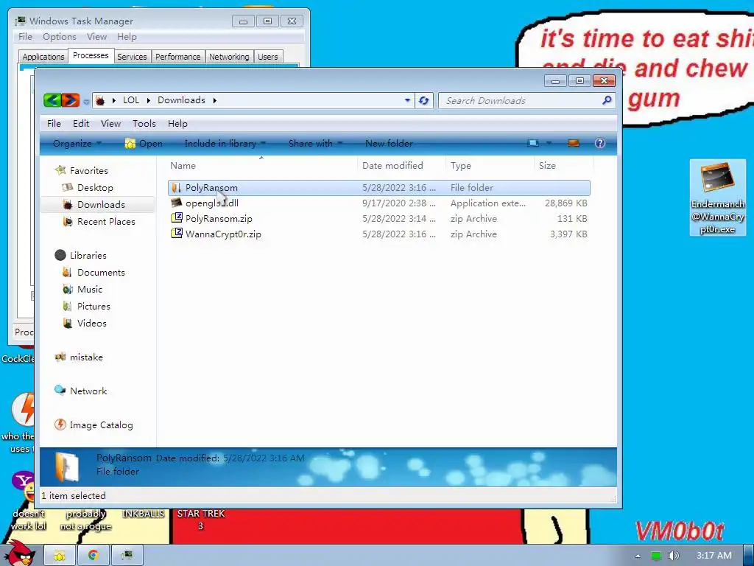Click the volume speaker tray icon

point(674,556)
